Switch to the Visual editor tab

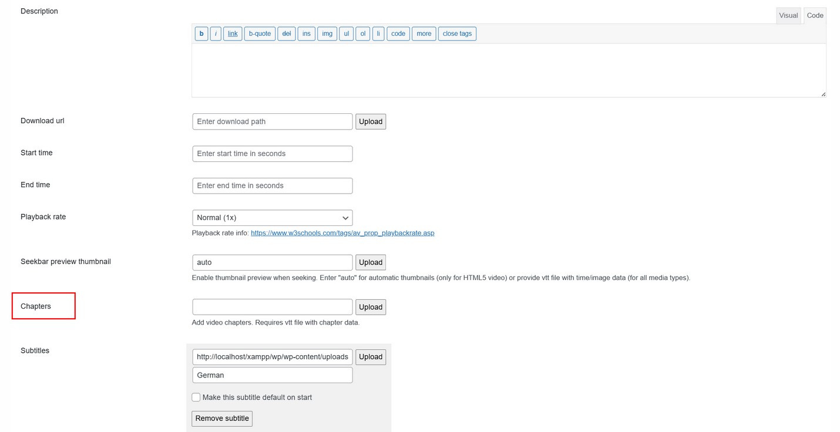pos(788,15)
